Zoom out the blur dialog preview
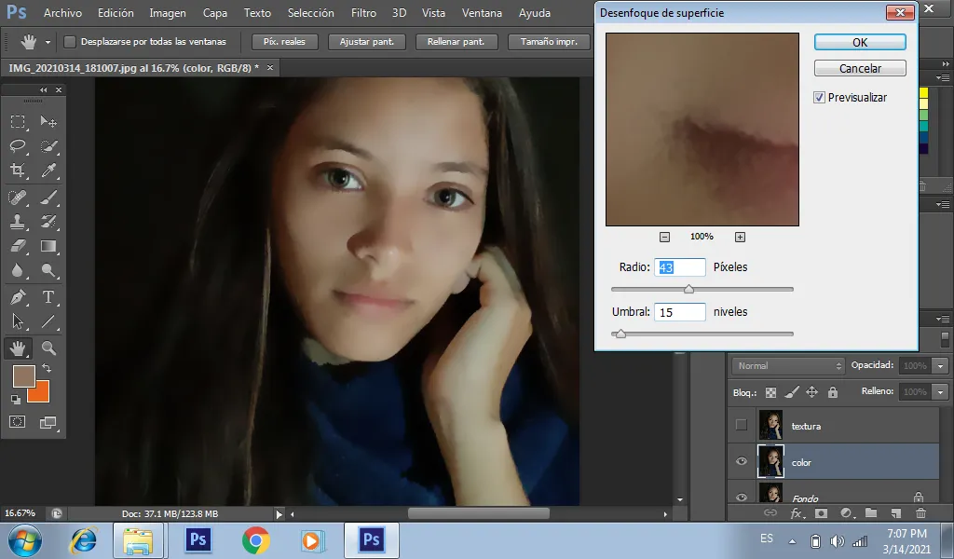 point(664,238)
